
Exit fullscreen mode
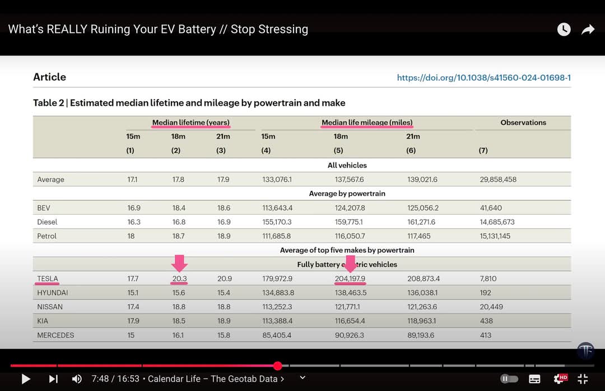583,379
